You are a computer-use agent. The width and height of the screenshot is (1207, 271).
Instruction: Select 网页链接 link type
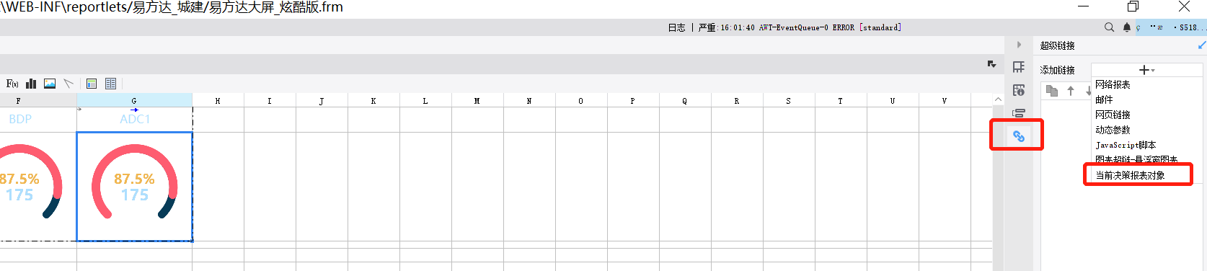coord(1113,115)
